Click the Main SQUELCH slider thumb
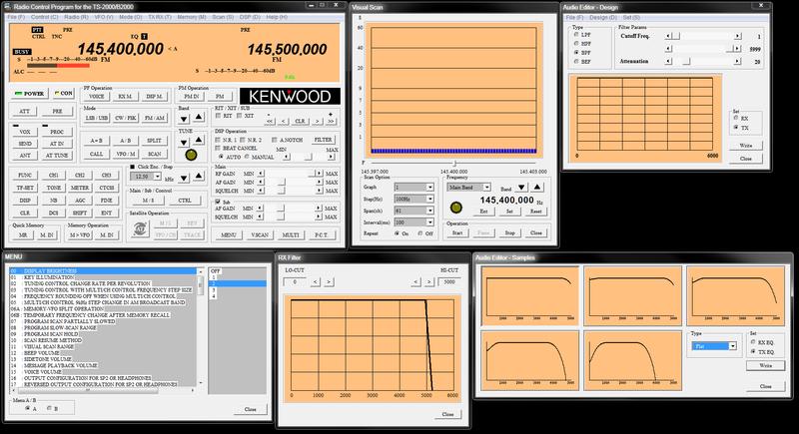 pyautogui.click(x=281, y=191)
